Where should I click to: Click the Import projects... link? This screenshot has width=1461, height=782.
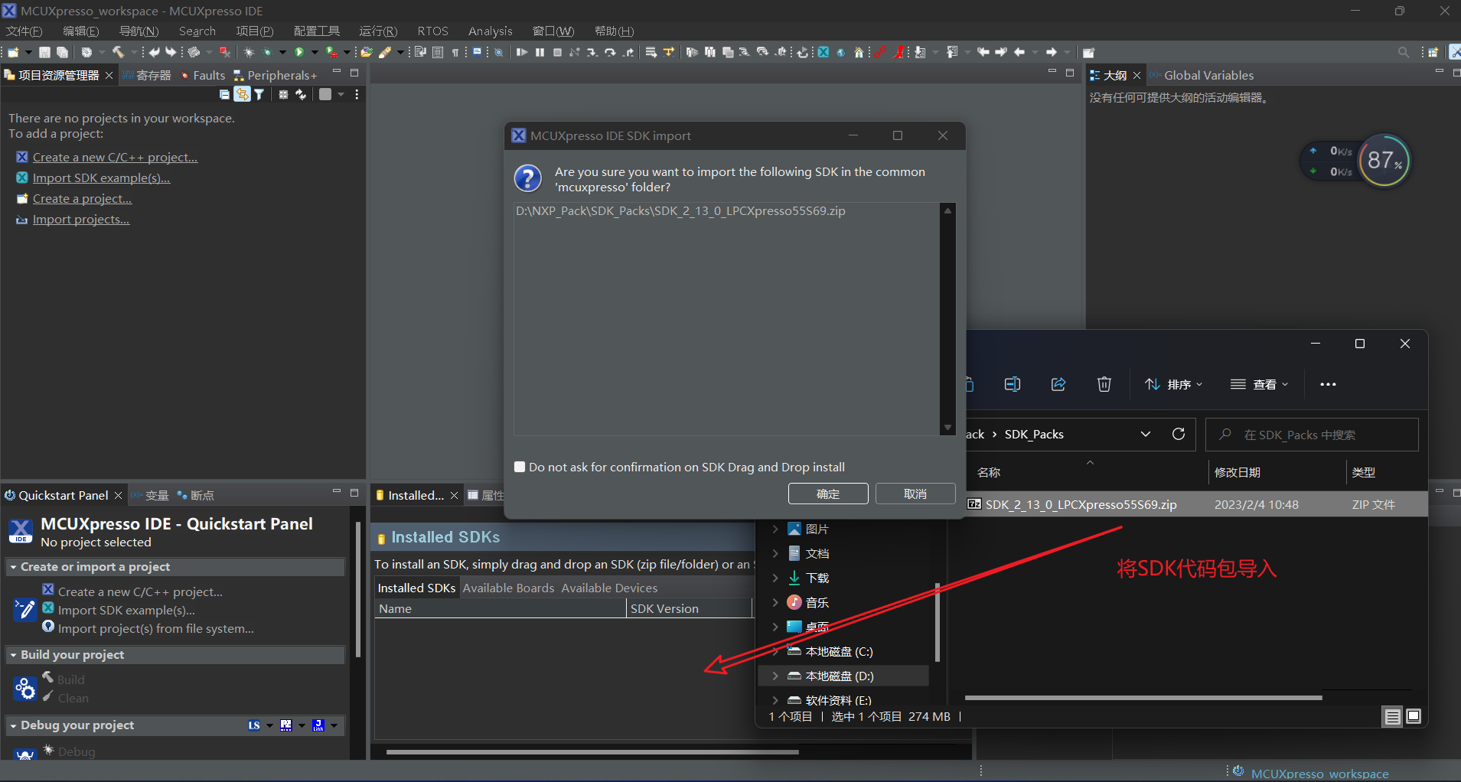(x=81, y=219)
